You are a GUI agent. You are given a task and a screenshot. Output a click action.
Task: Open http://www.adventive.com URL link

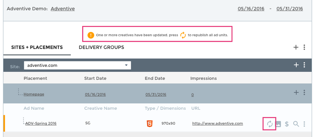point(218,123)
